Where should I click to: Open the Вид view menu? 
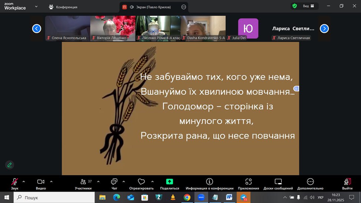[x=308, y=6]
